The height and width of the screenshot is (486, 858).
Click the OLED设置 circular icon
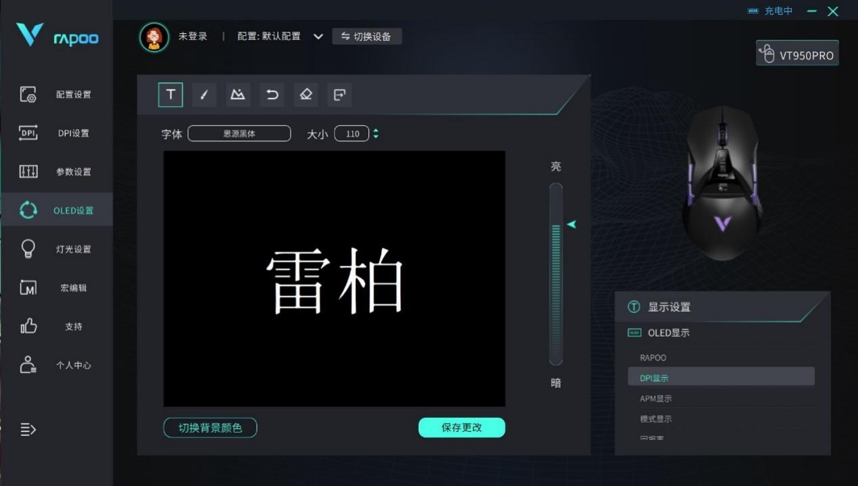pos(28,210)
